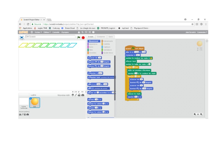The image size is (212, 149).
Task: Open À propos in the menu bar
Action: [65, 32]
